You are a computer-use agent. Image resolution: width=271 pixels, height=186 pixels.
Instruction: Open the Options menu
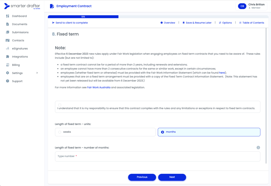225,23
